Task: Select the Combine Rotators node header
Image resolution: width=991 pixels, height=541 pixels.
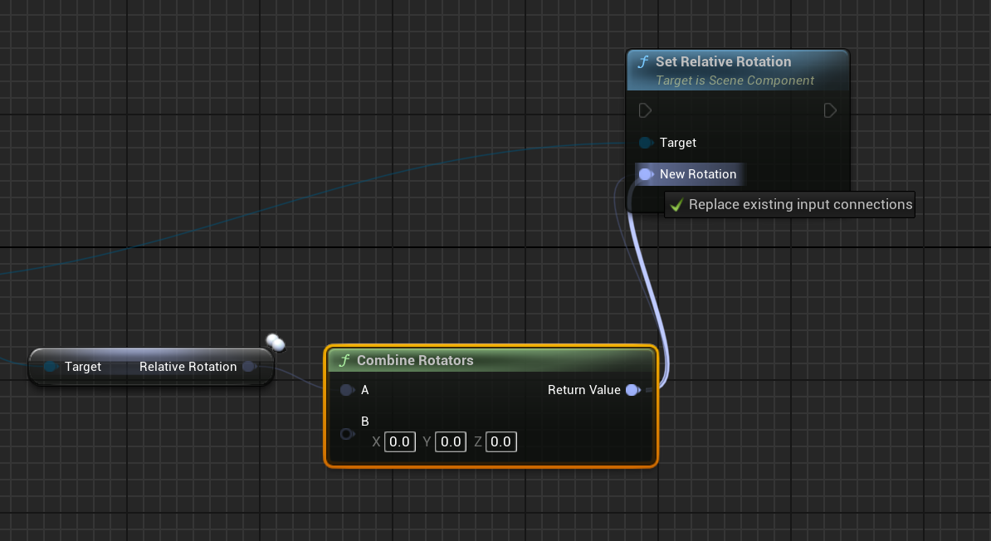Action: pos(415,360)
